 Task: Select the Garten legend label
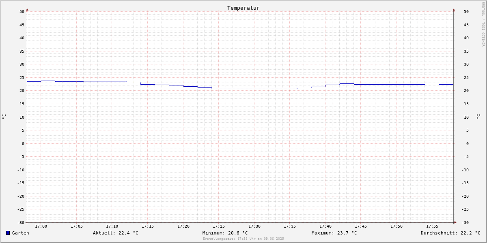[x=21, y=233]
